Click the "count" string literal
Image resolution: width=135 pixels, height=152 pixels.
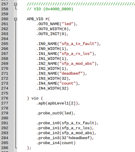pos(68,83)
